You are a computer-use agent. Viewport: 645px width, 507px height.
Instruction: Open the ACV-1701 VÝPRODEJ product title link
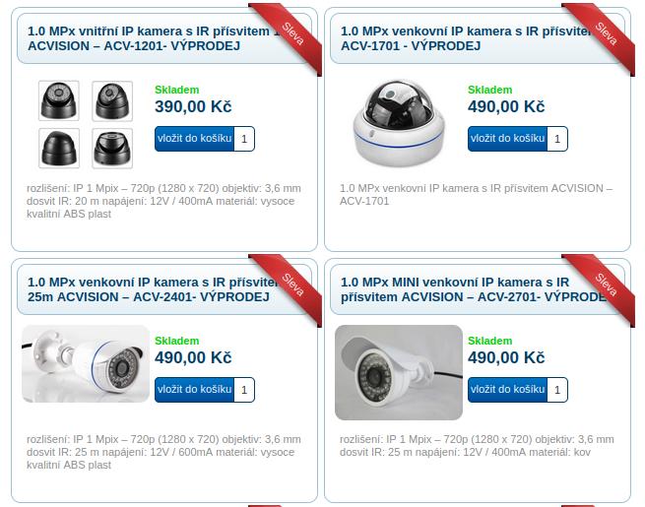point(466,38)
